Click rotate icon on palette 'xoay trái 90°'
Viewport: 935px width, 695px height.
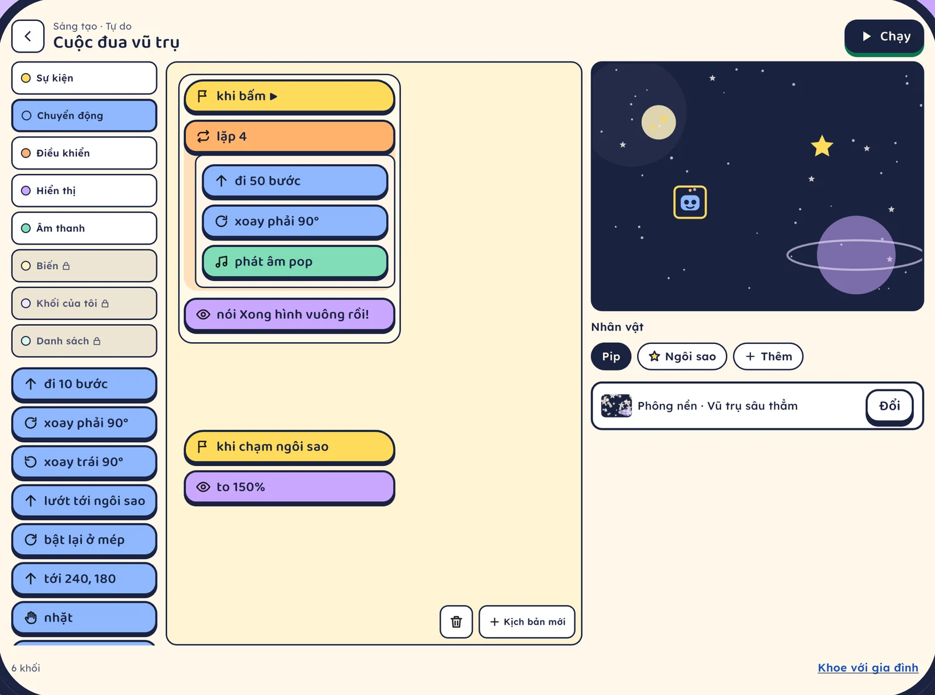[x=31, y=461]
